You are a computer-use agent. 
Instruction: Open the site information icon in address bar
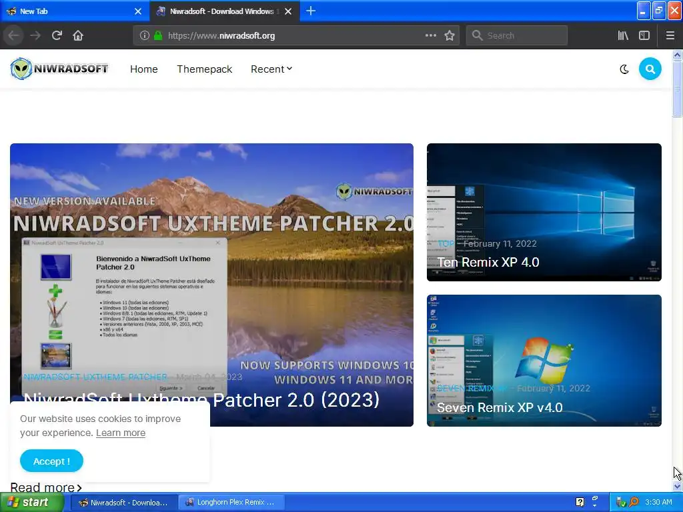coord(145,36)
